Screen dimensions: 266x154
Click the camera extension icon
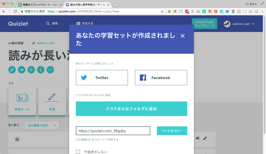198,11
